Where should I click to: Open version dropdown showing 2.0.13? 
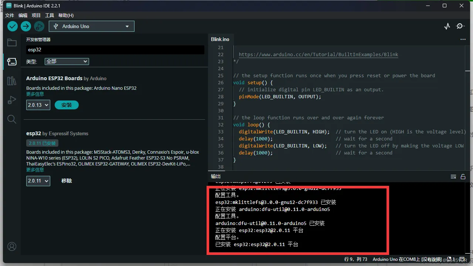[x=38, y=105]
